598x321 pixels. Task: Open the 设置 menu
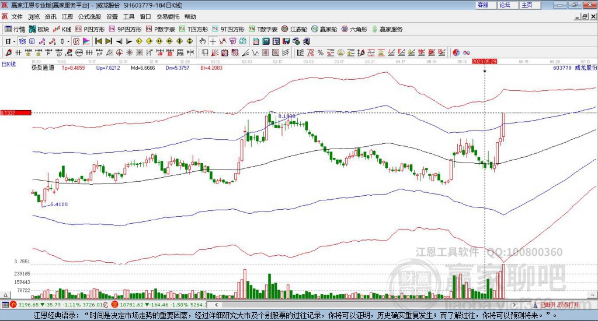click(x=112, y=17)
